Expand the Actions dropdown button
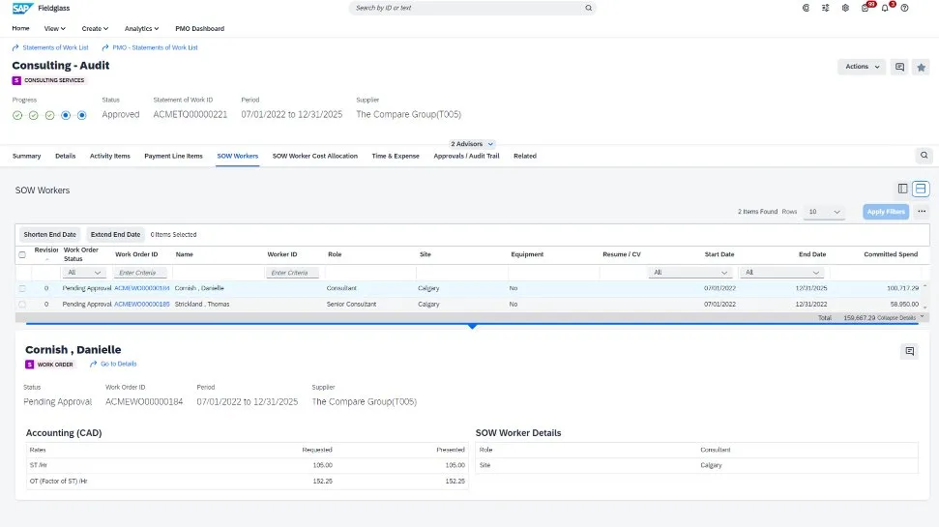 (x=862, y=67)
